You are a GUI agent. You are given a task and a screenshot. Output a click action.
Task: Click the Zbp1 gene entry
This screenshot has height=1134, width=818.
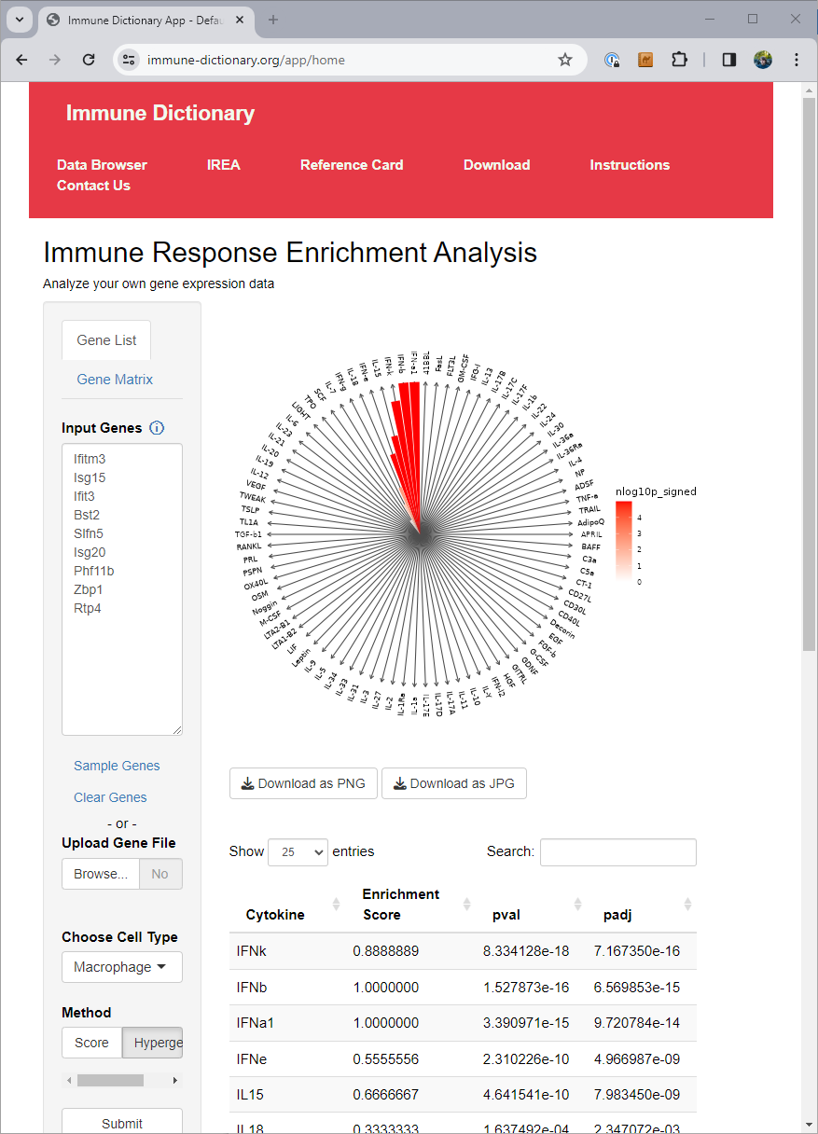coord(89,589)
